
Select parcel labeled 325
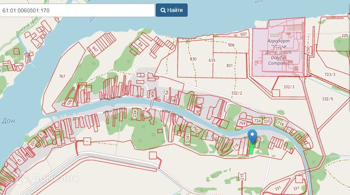(345, 36)
